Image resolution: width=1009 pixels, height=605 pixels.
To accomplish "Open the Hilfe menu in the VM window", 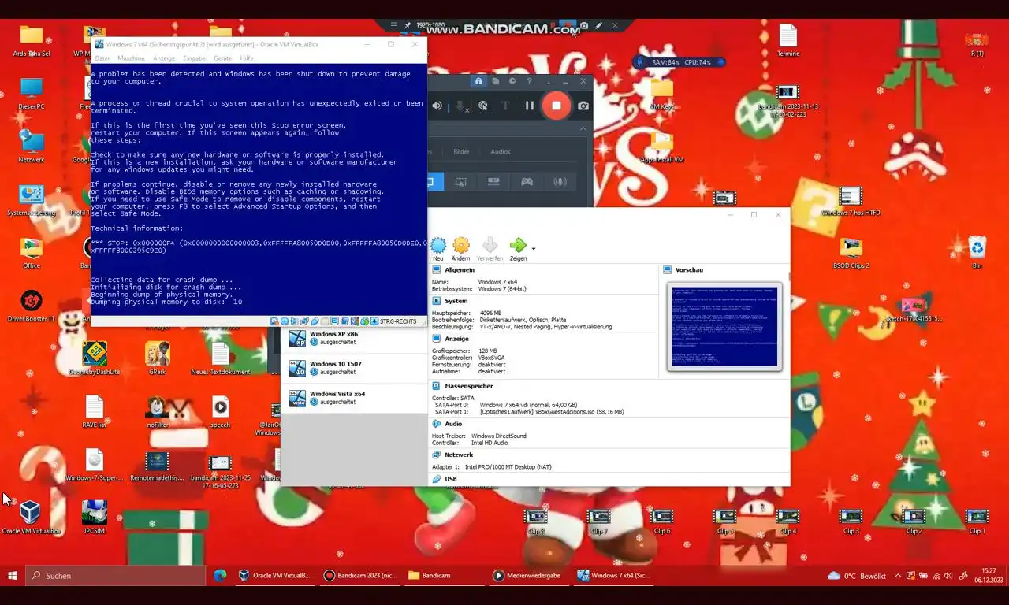I will point(247,58).
